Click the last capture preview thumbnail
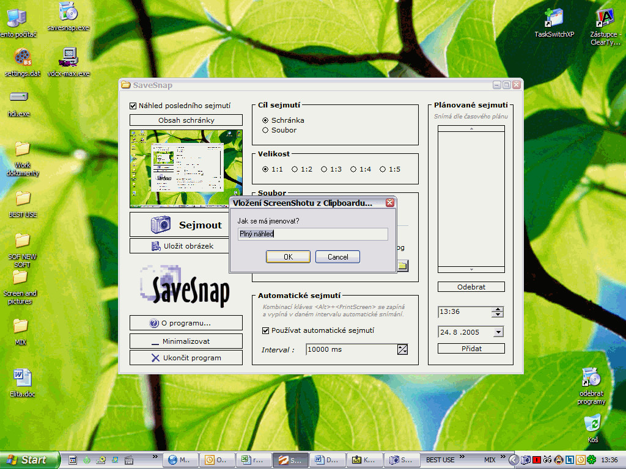This screenshot has width=626, height=469. pos(186,169)
